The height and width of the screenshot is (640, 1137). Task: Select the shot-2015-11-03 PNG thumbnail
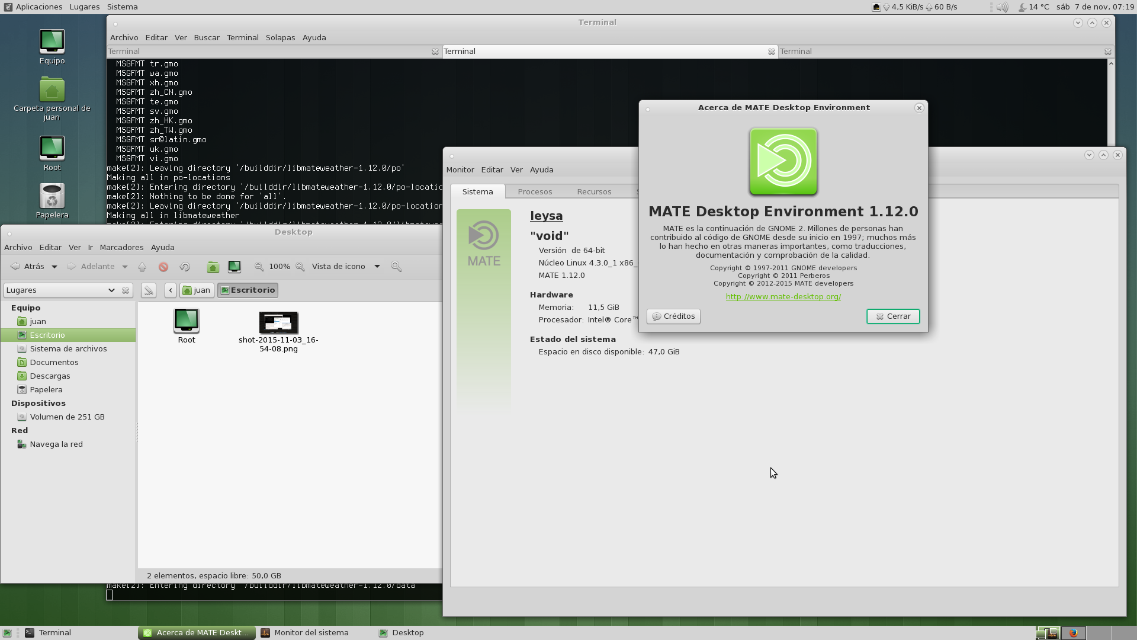click(x=278, y=322)
